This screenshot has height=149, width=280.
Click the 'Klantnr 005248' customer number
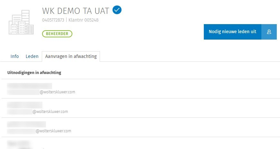84,20
